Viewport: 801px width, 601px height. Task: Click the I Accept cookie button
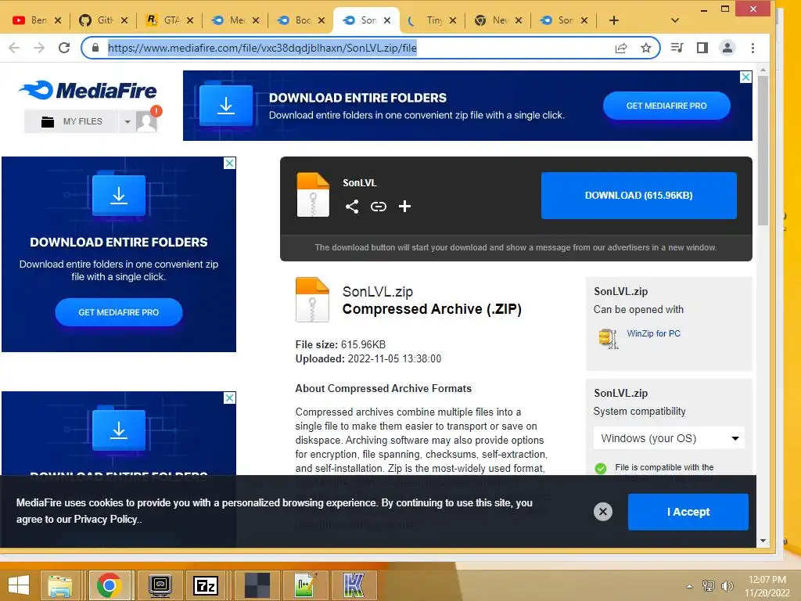tap(688, 512)
